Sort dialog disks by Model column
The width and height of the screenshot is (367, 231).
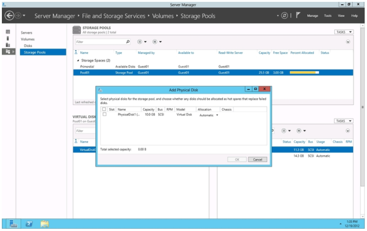click(x=180, y=109)
